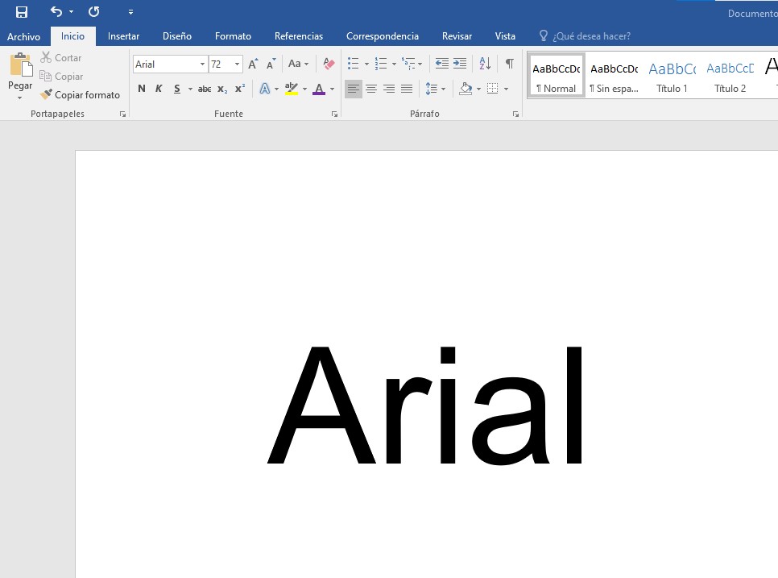Image resolution: width=778 pixels, height=578 pixels.
Task: Expand the font size 72 dropdown
Action: pyautogui.click(x=237, y=64)
